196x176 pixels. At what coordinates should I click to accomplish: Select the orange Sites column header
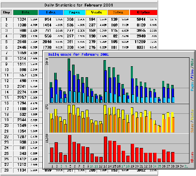(118, 12)
